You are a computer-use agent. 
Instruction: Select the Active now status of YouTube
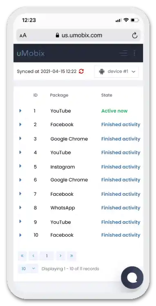pyautogui.click(x=114, y=111)
